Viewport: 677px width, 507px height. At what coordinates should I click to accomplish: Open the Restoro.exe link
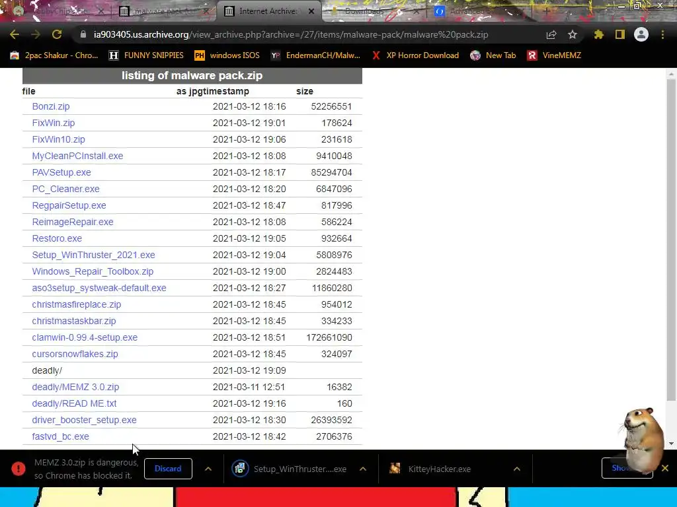(57, 238)
